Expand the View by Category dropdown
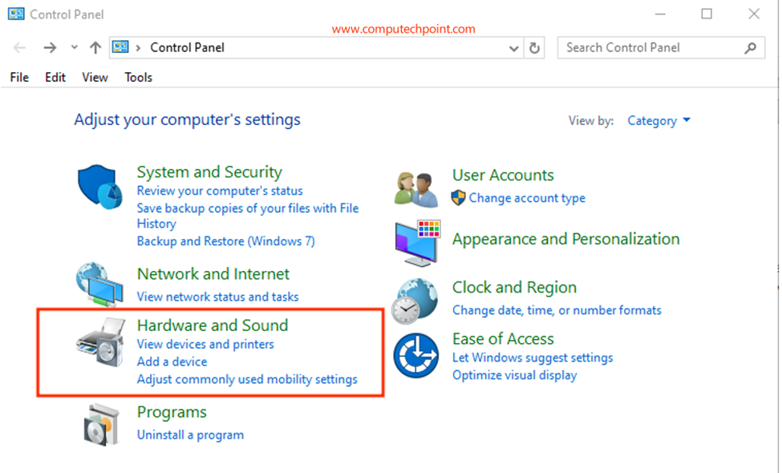Image resolution: width=782 pixels, height=473 pixels. coord(658,120)
